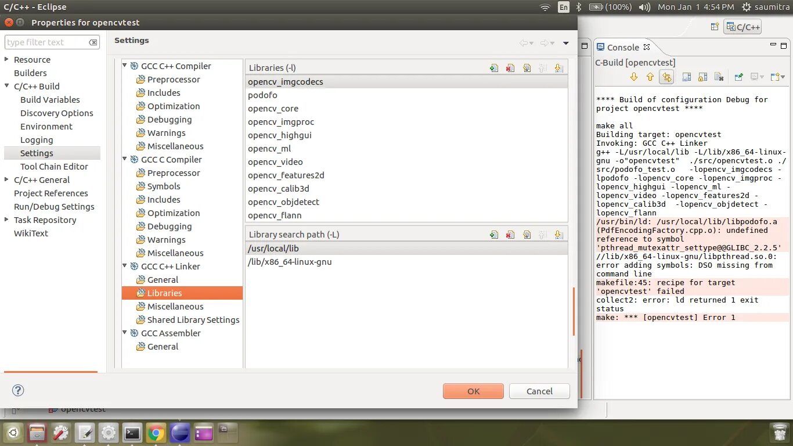Viewport: 793px width, 446px height.
Task: Select Includes under GCC C++ Compiler
Action: pos(164,93)
